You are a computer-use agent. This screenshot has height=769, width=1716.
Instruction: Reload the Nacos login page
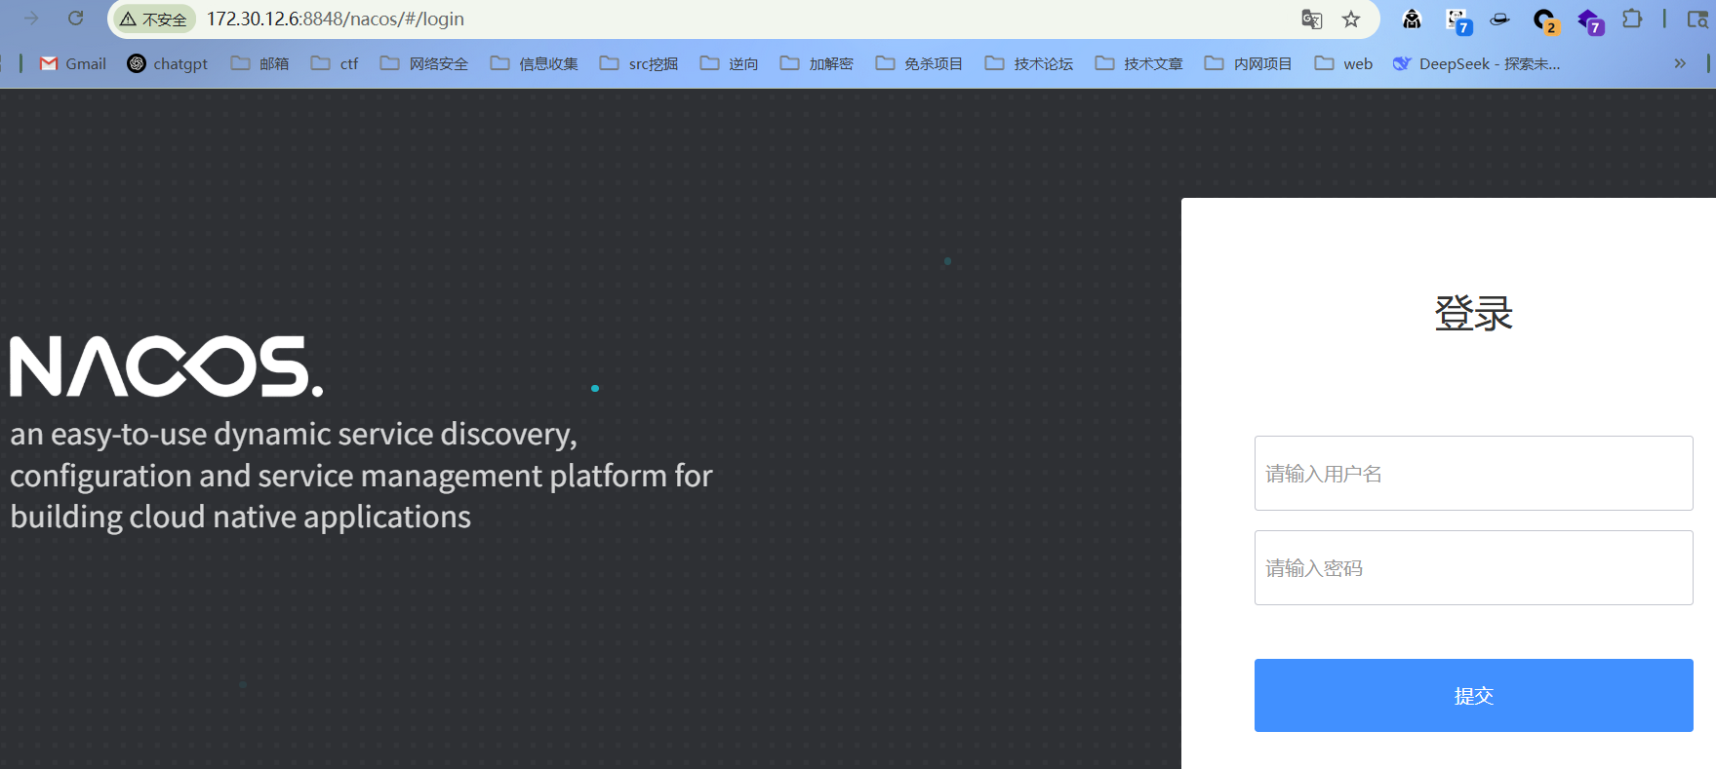pos(75,19)
